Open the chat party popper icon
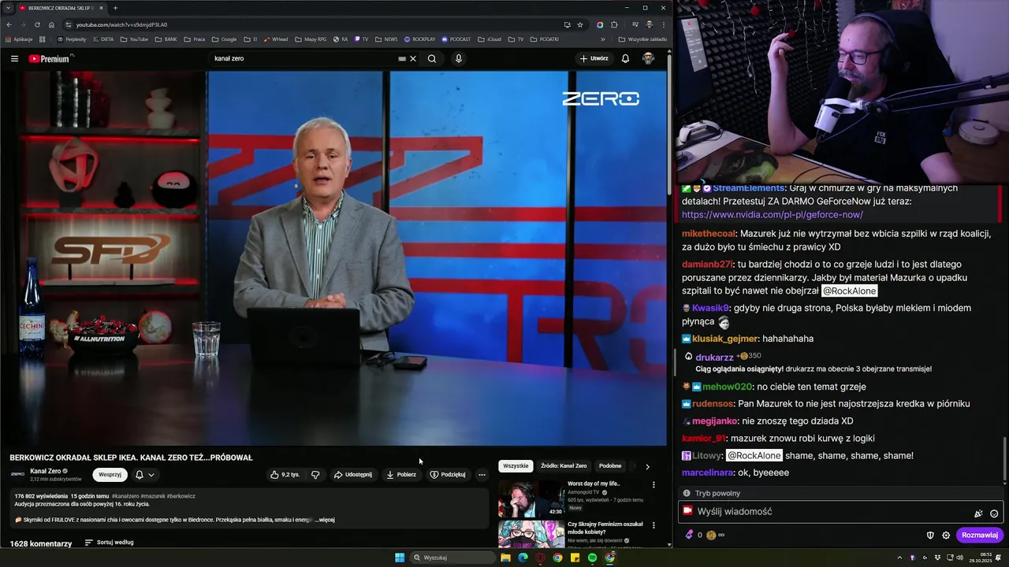This screenshot has width=1009, height=567. (x=978, y=513)
